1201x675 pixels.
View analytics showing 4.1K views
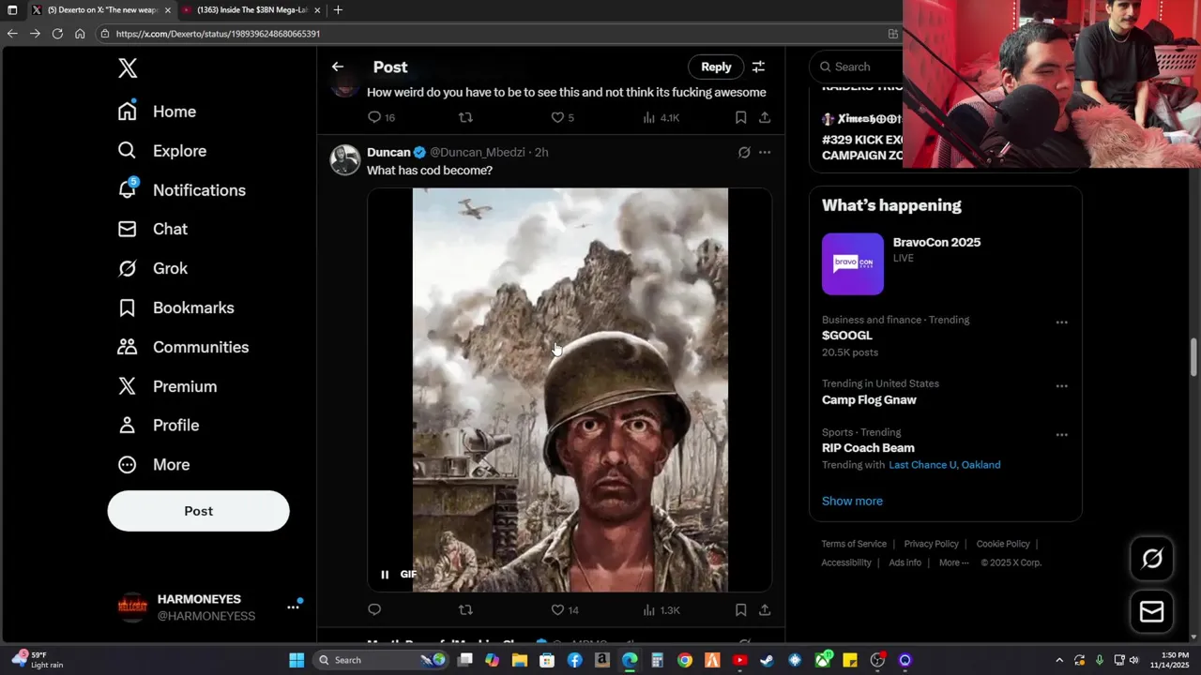point(661,117)
